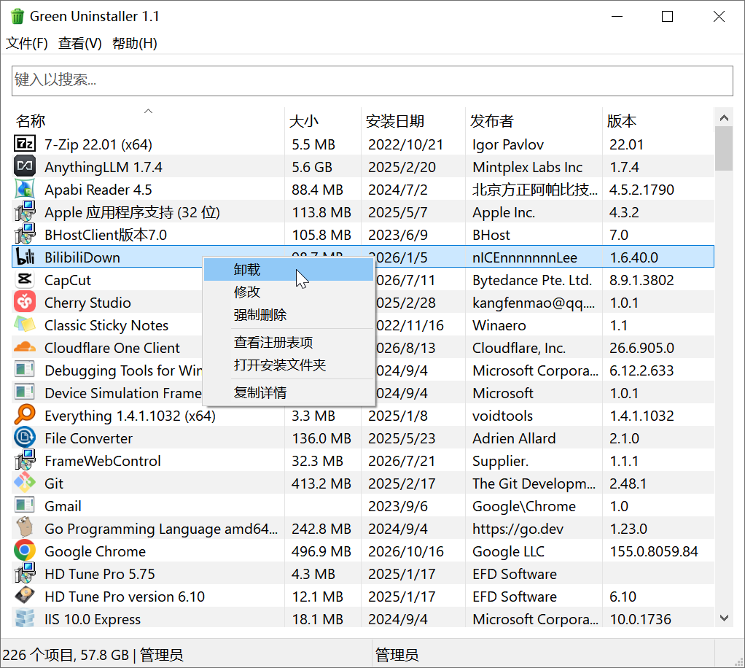
Task: Sort the list by 安装日期 column header
Action: coord(413,121)
